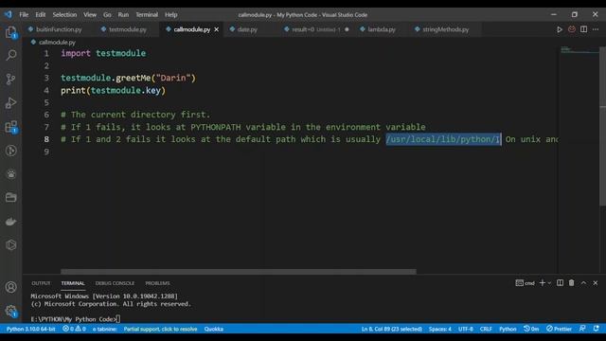This screenshot has width=606, height=341.
Task: Open the Selection menu
Action: [x=64, y=15]
